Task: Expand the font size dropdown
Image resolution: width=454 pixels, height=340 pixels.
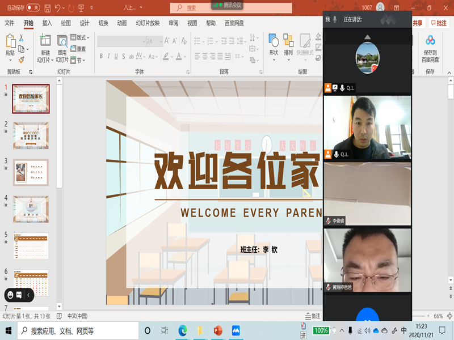Action: [x=159, y=41]
